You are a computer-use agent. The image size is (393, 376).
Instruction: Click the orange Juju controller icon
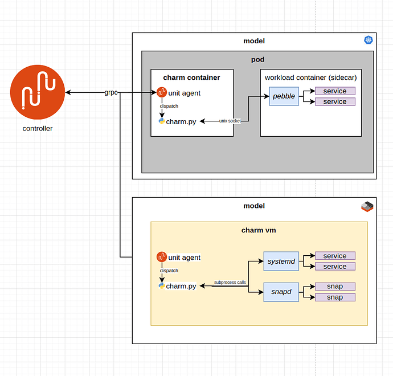[x=38, y=92]
